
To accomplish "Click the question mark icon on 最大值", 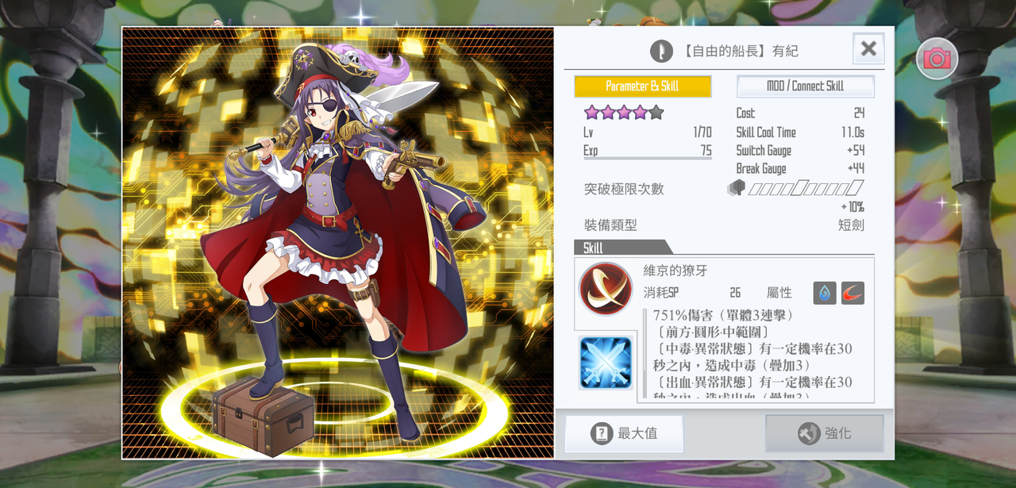I will [x=602, y=433].
